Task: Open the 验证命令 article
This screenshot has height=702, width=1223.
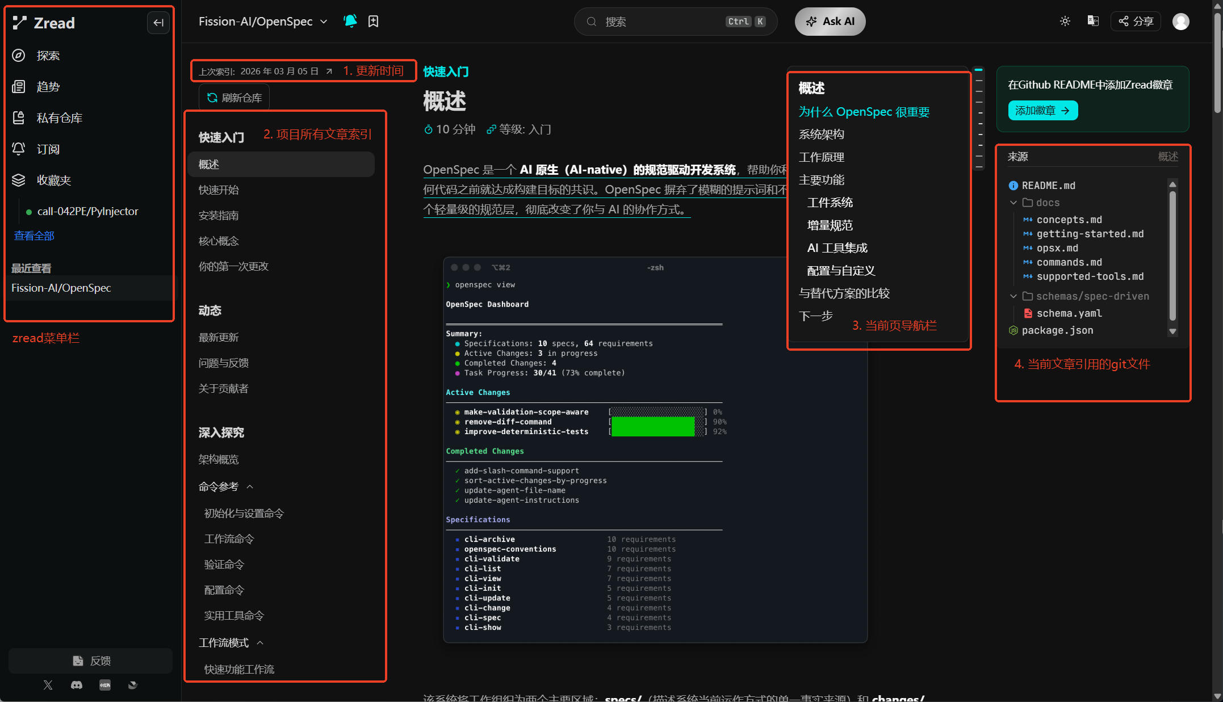Action: pos(224,565)
